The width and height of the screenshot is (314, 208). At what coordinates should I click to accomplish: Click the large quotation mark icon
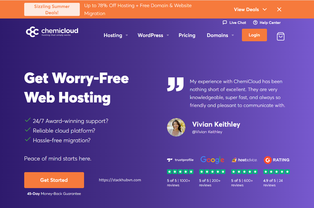(175, 84)
